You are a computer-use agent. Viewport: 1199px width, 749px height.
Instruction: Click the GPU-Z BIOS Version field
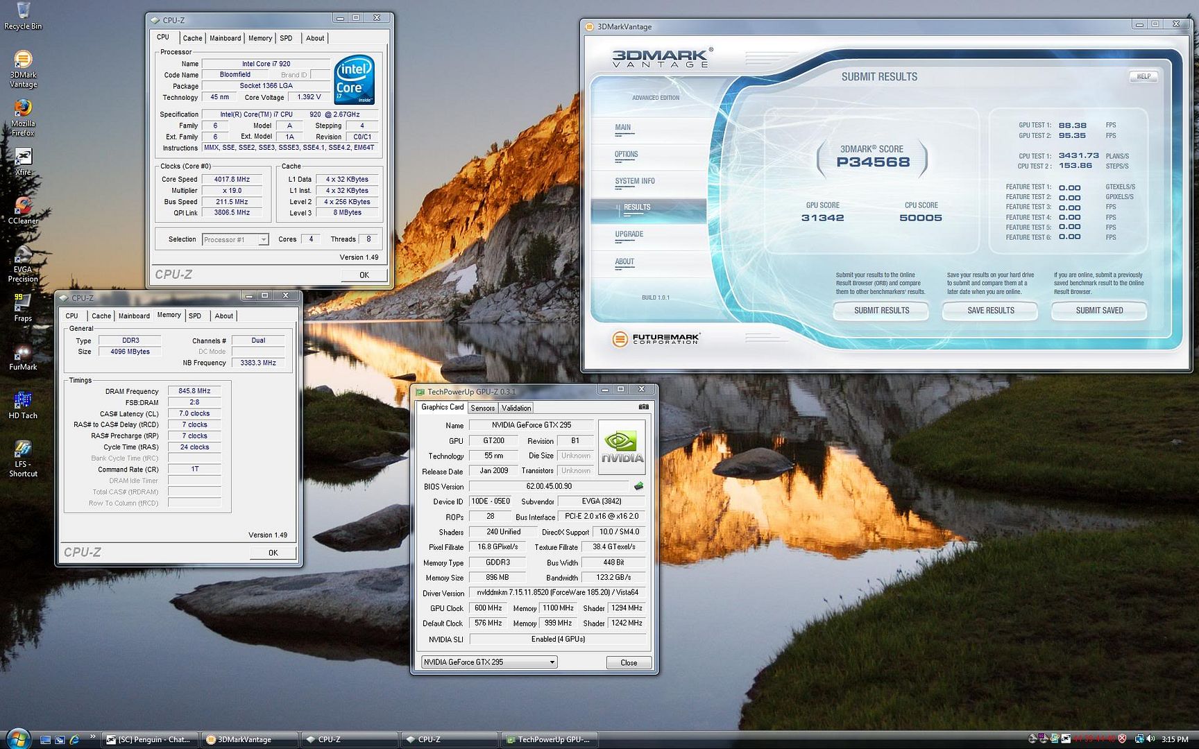click(x=549, y=486)
